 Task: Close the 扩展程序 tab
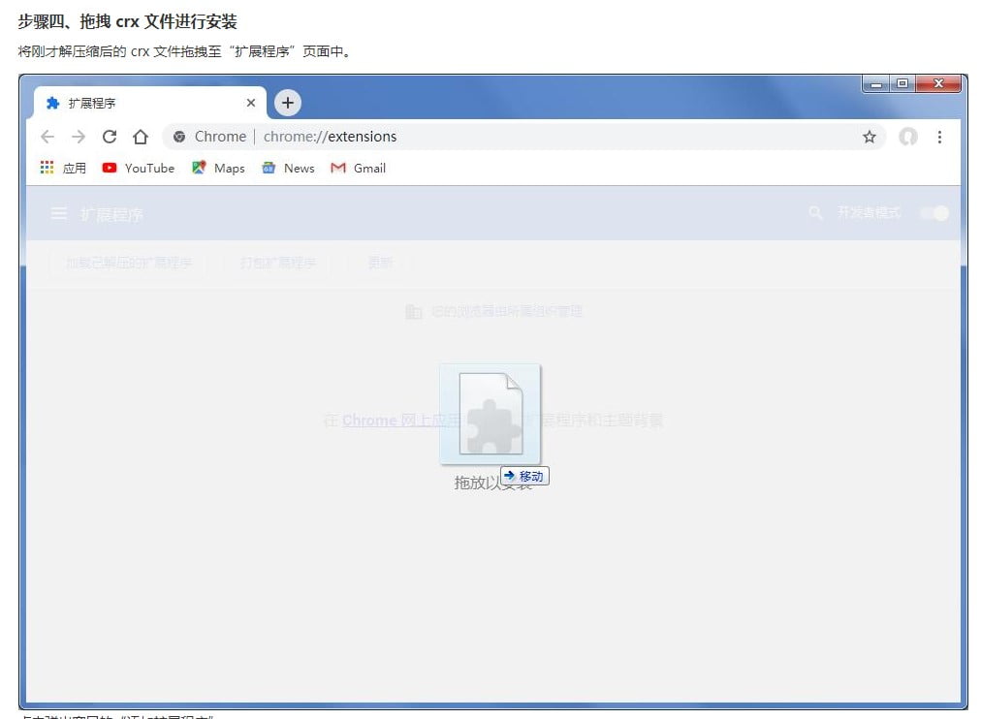click(x=251, y=103)
